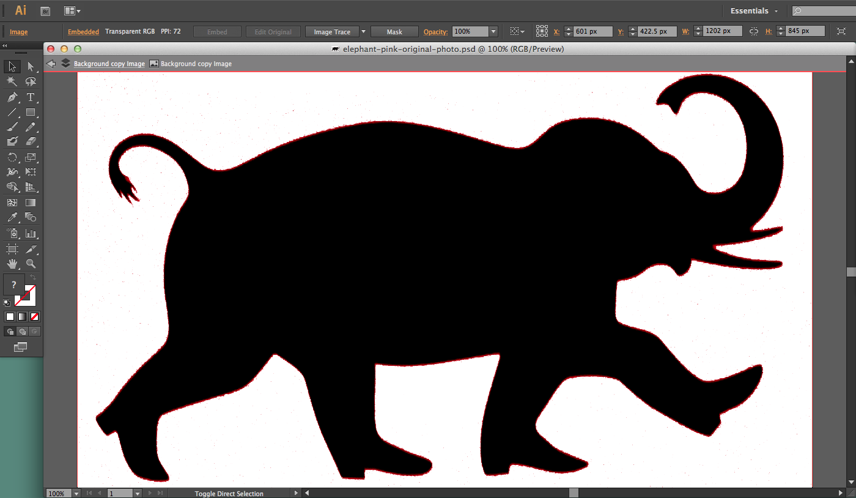
Task: Click the Image Trace button
Action: click(x=332, y=32)
